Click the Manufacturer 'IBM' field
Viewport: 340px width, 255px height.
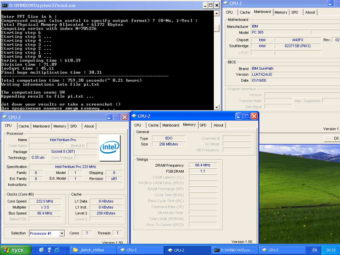295,26
